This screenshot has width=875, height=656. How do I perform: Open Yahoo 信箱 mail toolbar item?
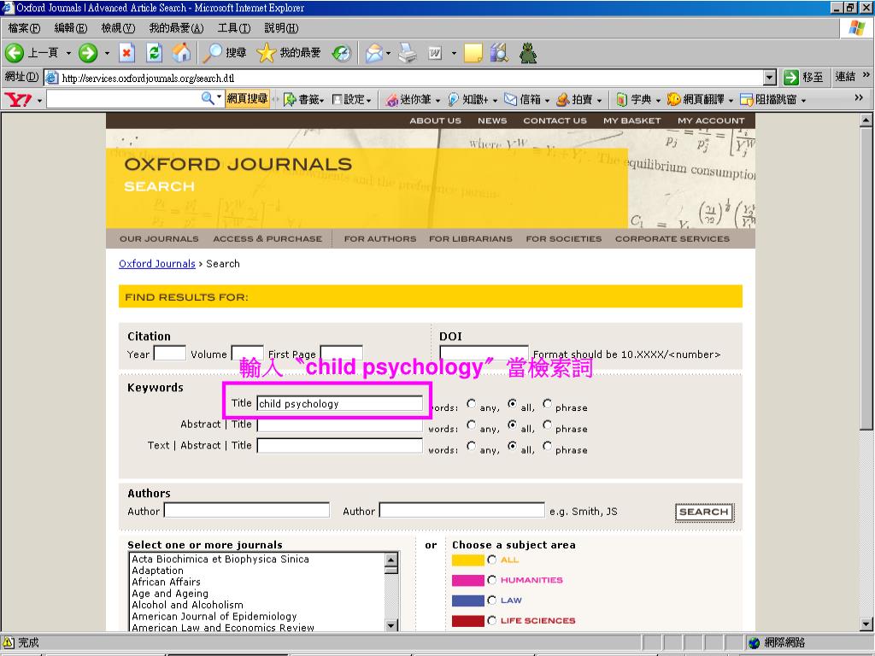[x=526, y=99]
